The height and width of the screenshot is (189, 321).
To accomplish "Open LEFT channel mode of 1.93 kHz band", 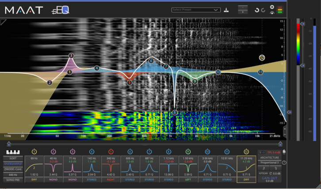I will [x=188, y=180].
